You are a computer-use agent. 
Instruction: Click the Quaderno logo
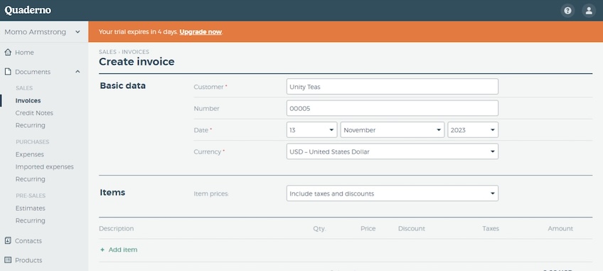coord(28,11)
